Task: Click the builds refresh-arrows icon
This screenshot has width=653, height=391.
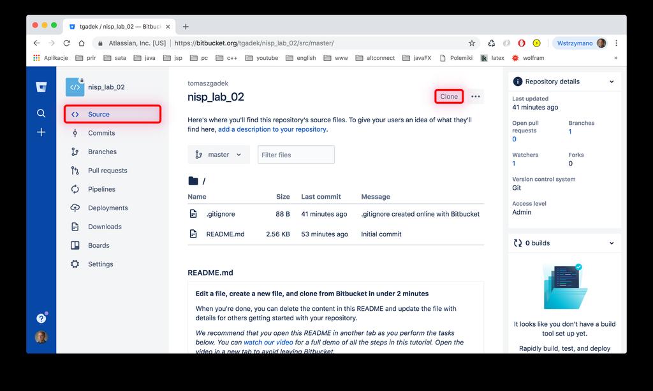Action: click(x=518, y=243)
